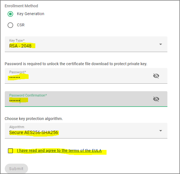Focus the Password Confirmation input field
Screen dimensions: 180x174
pos(86,99)
